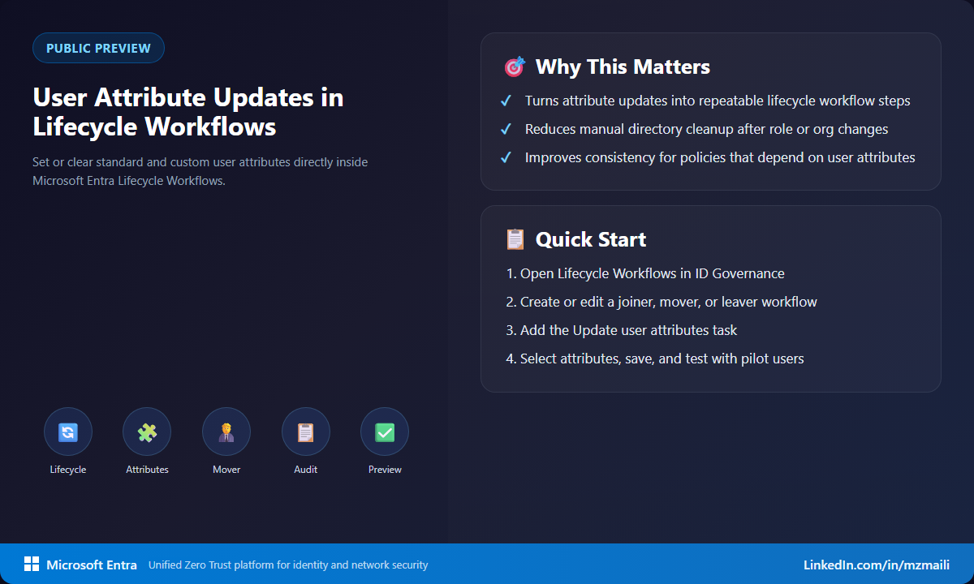Open the LinkedIn.com/in/mzmaili link

click(x=877, y=565)
